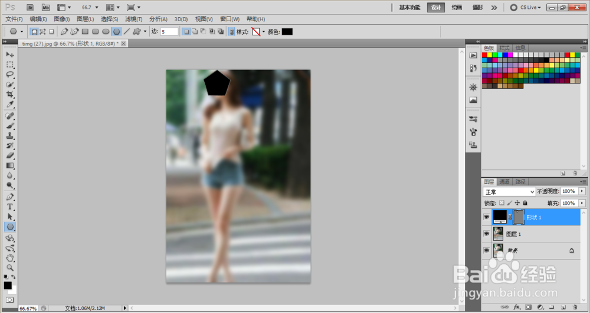Open the Screen Mode dropdown
The width and height of the screenshot is (590, 313).
point(133,8)
